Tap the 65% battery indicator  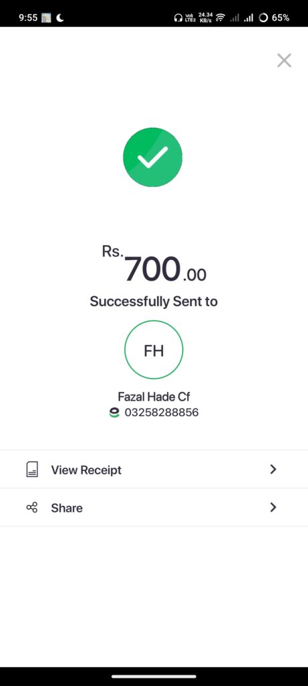pos(274,18)
